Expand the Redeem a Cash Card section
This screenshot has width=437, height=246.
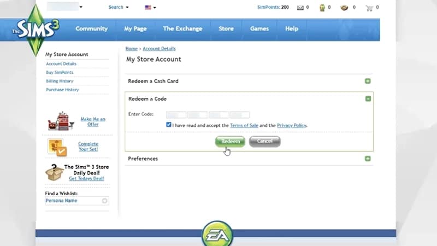[368, 81]
